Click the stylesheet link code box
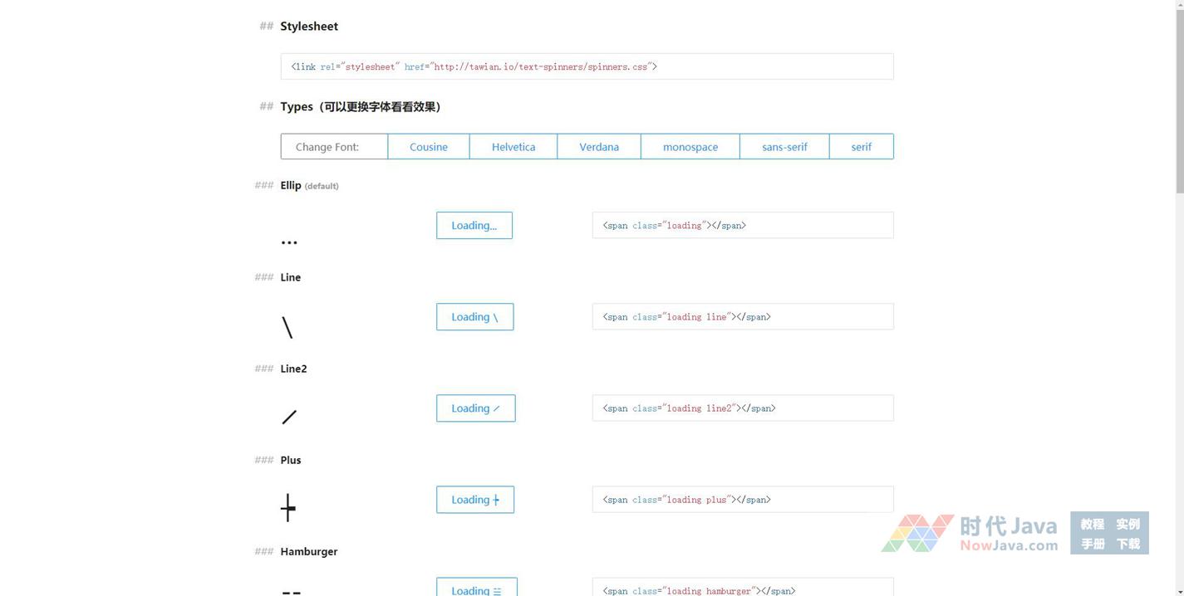The image size is (1184, 596). click(587, 66)
